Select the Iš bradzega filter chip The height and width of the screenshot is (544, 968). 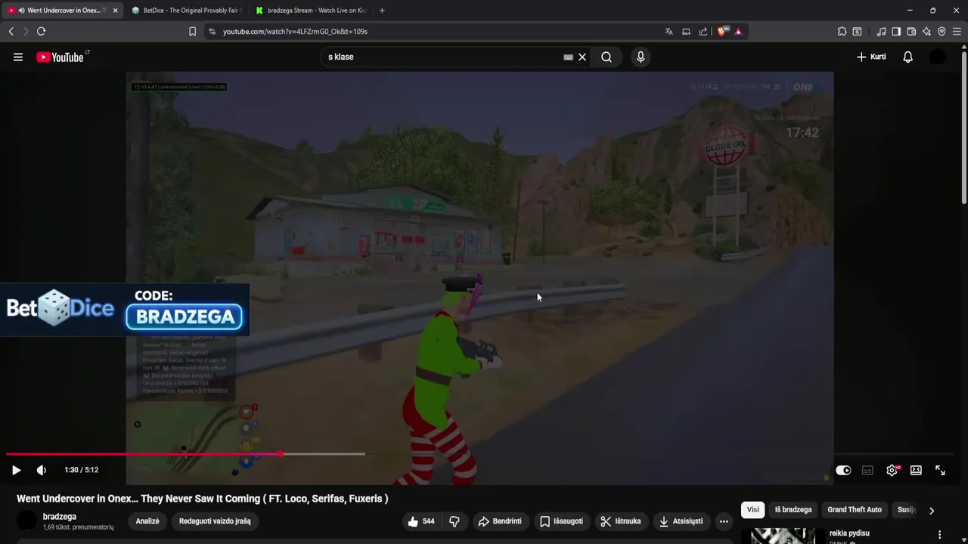793,510
